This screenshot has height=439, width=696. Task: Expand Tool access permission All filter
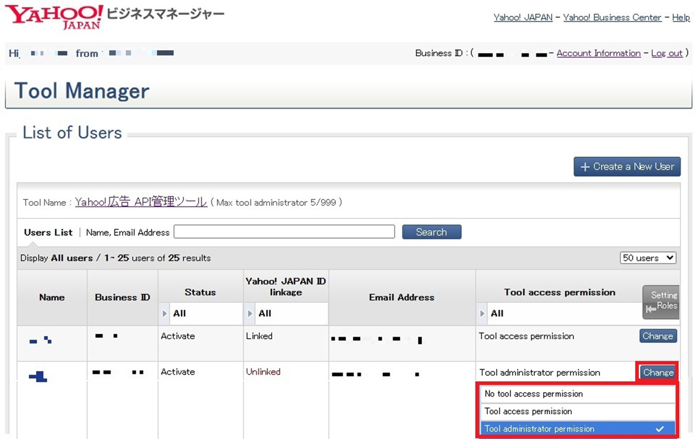pos(560,313)
